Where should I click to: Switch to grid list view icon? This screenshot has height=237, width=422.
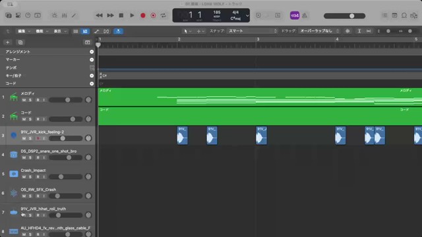(76, 32)
